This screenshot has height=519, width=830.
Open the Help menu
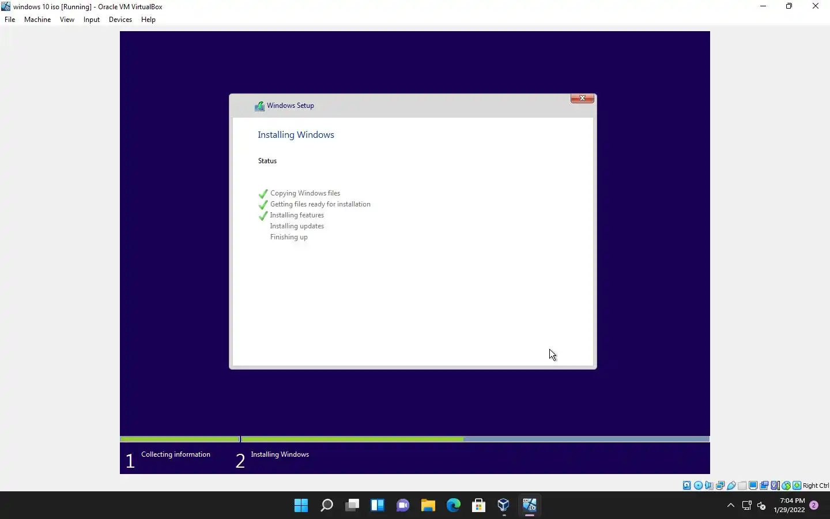[148, 20]
